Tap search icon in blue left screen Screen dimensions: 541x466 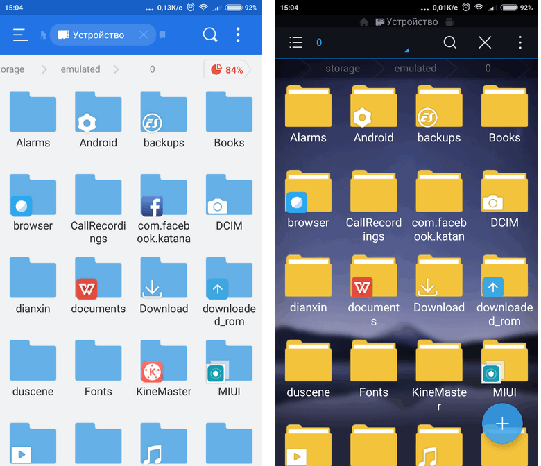coord(209,35)
